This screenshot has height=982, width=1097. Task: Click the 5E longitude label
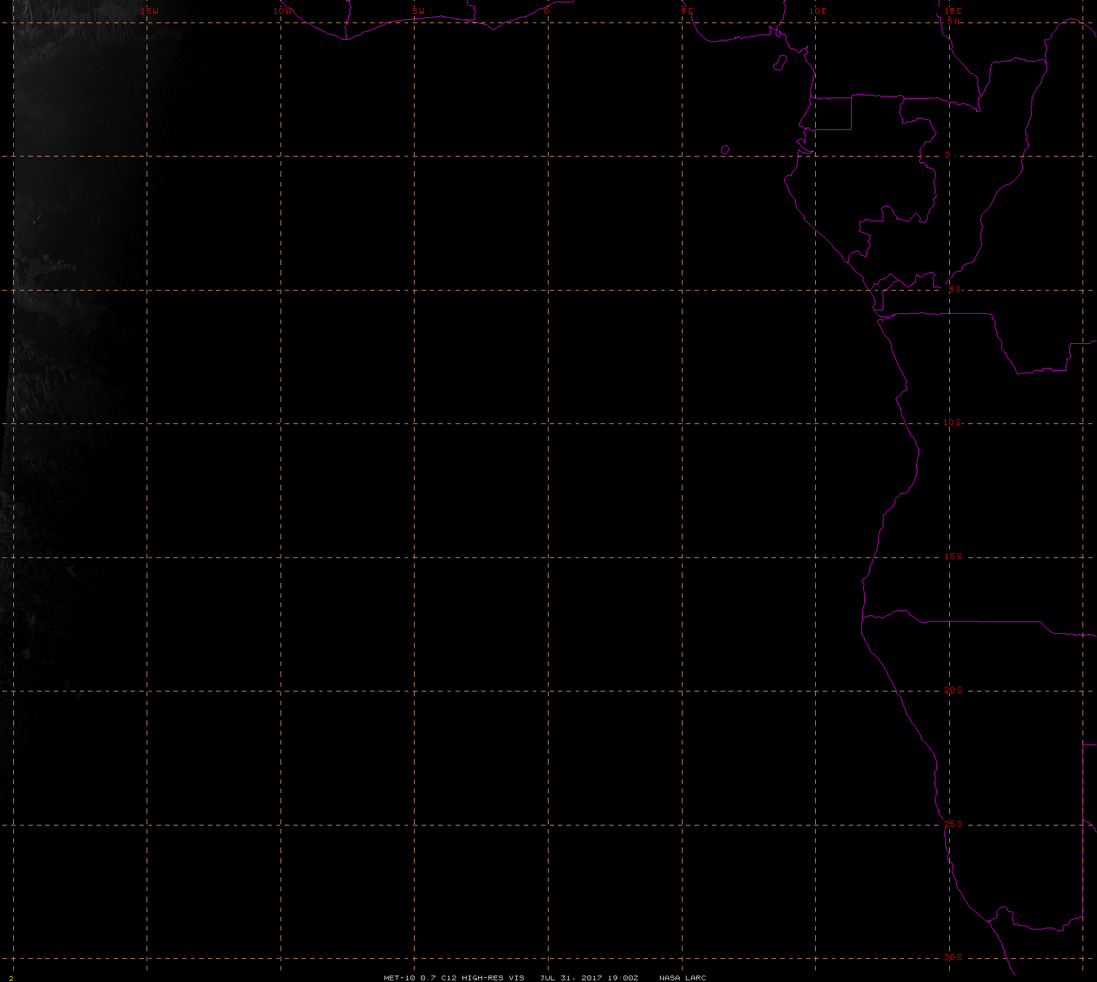(x=687, y=11)
